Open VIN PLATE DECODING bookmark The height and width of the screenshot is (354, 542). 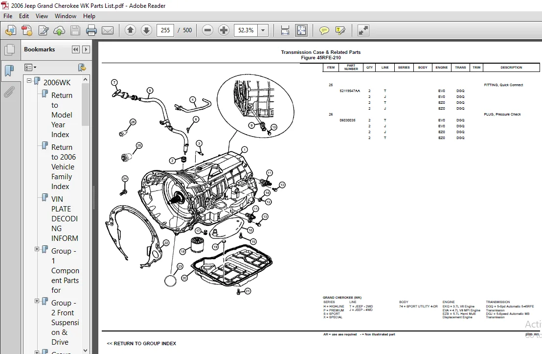click(65, 219)
